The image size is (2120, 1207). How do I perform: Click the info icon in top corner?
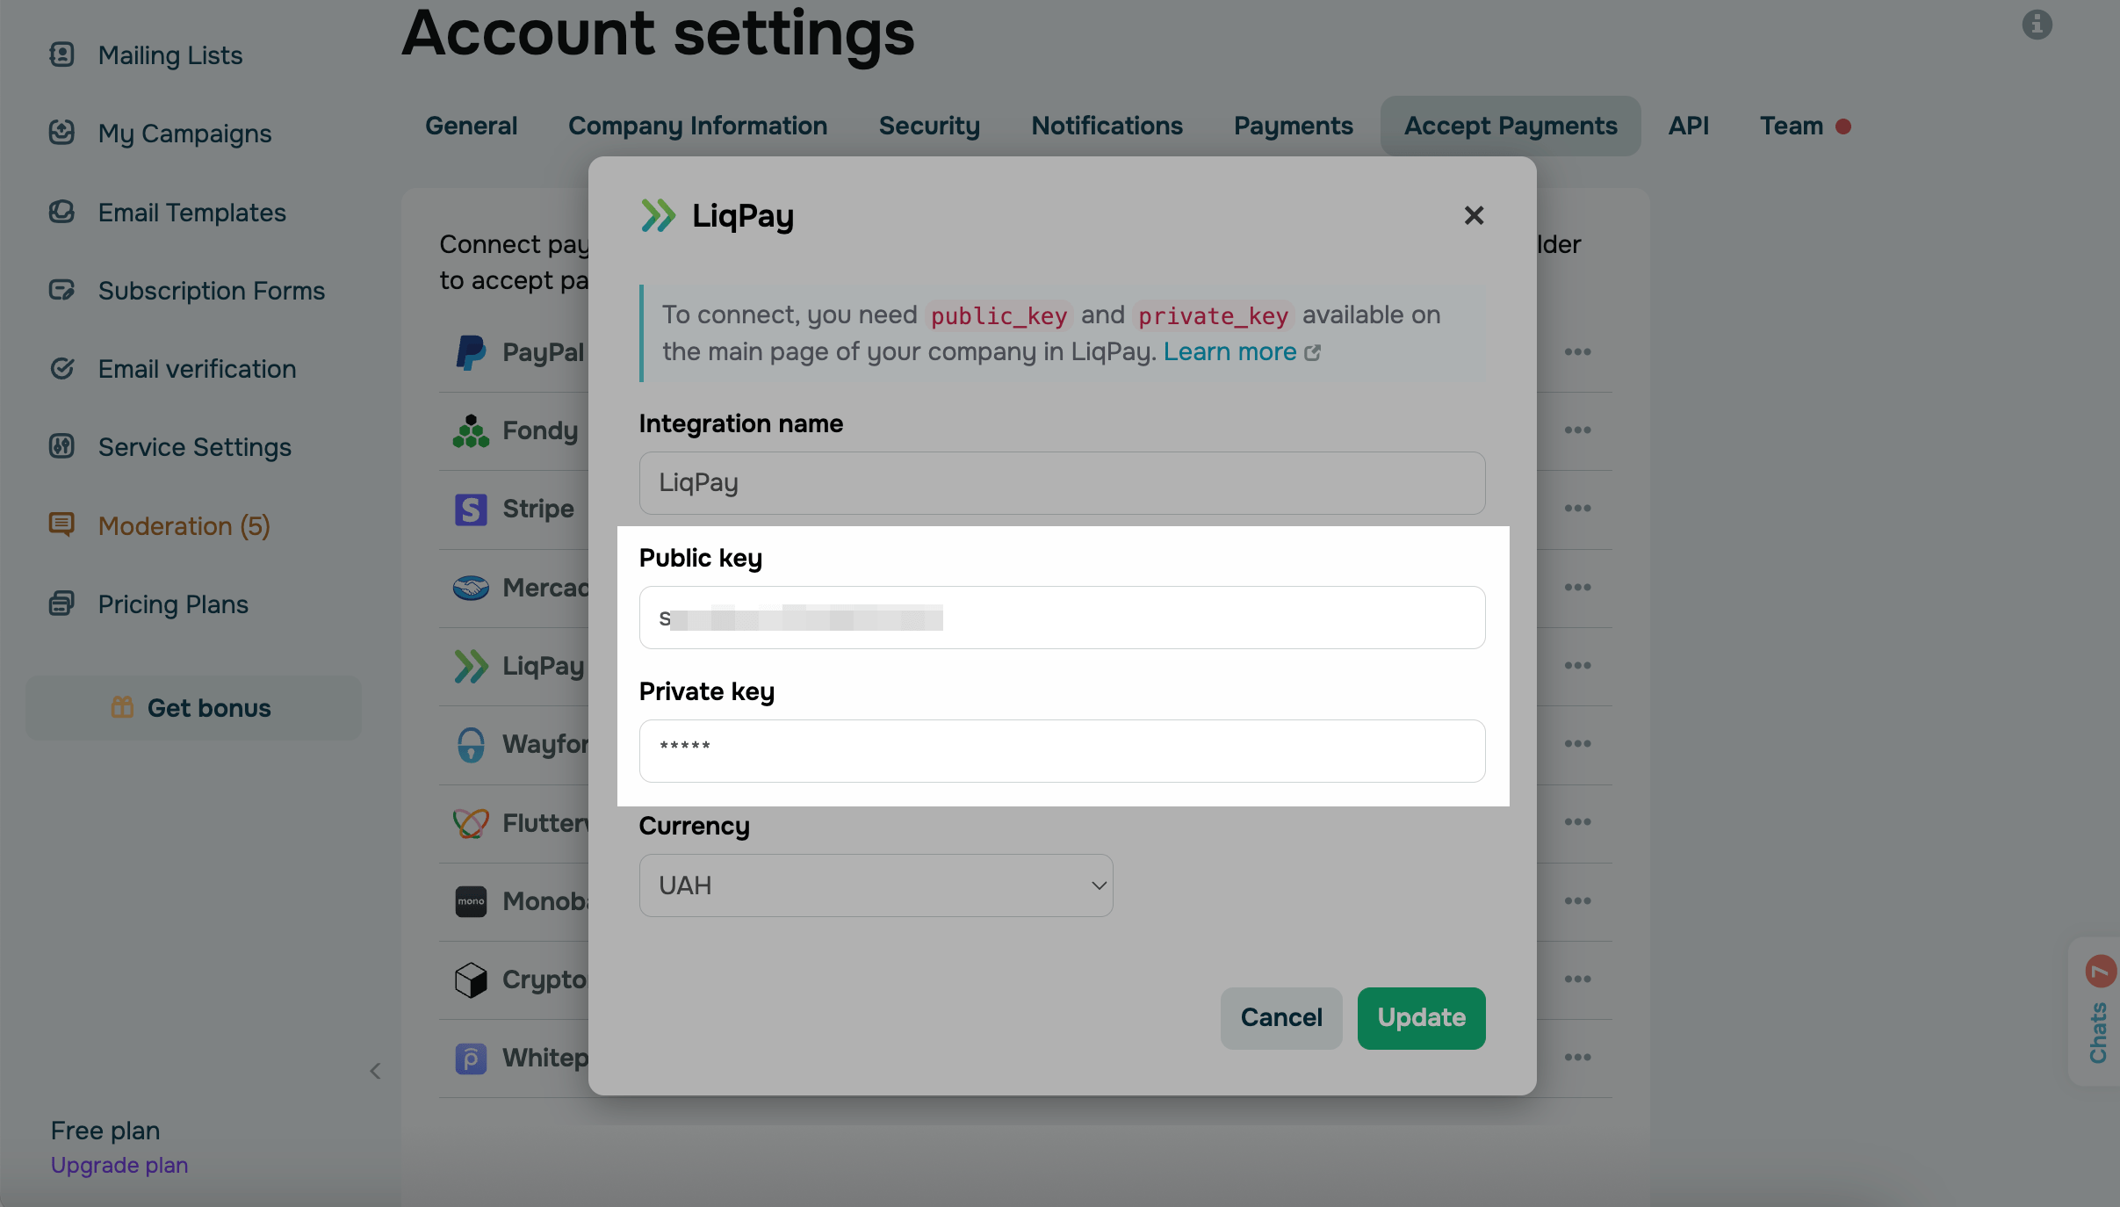tap(2037, 25)
